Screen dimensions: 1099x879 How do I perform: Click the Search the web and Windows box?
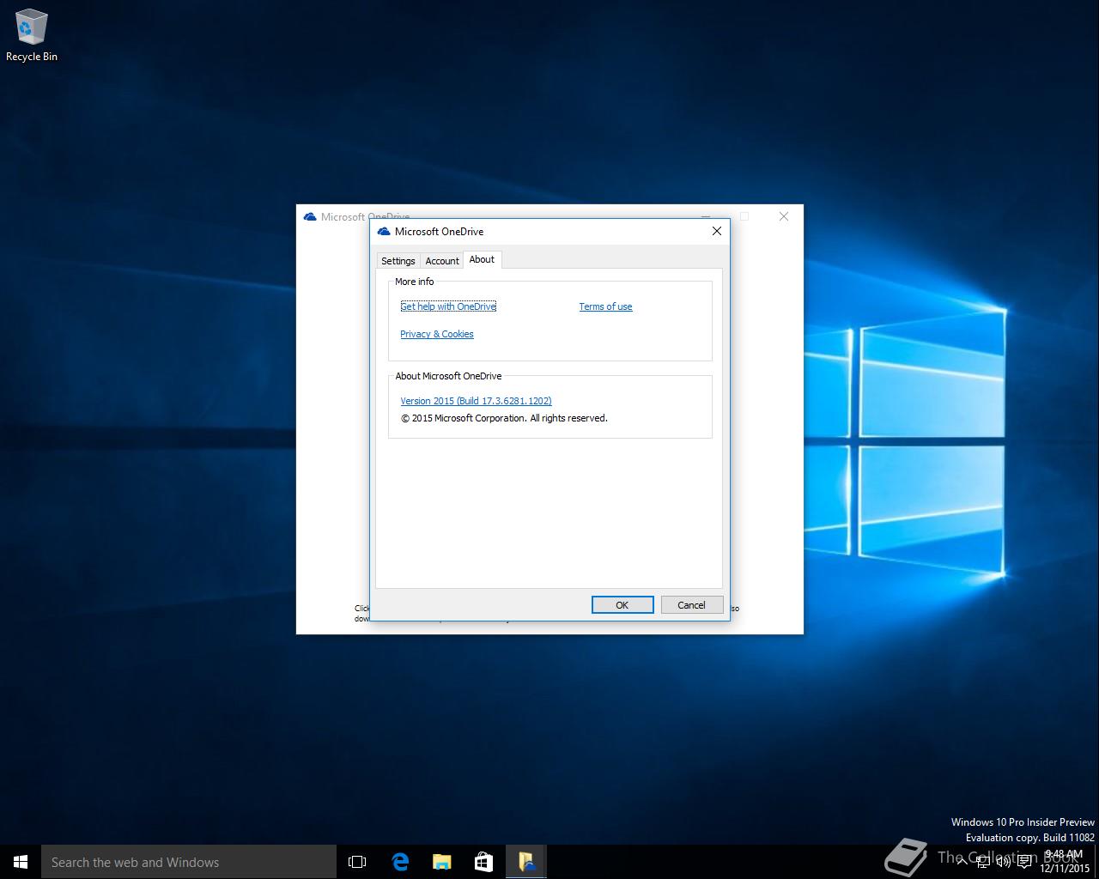click(189, 862)
